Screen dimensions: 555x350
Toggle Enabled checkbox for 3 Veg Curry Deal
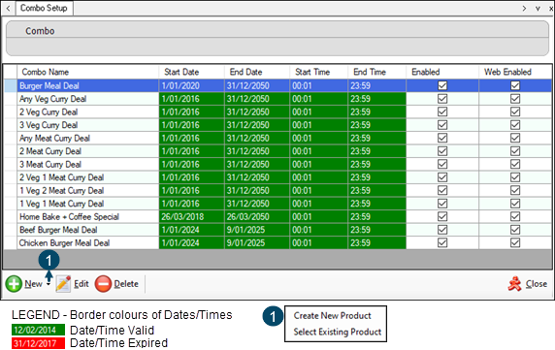point(442,125)
